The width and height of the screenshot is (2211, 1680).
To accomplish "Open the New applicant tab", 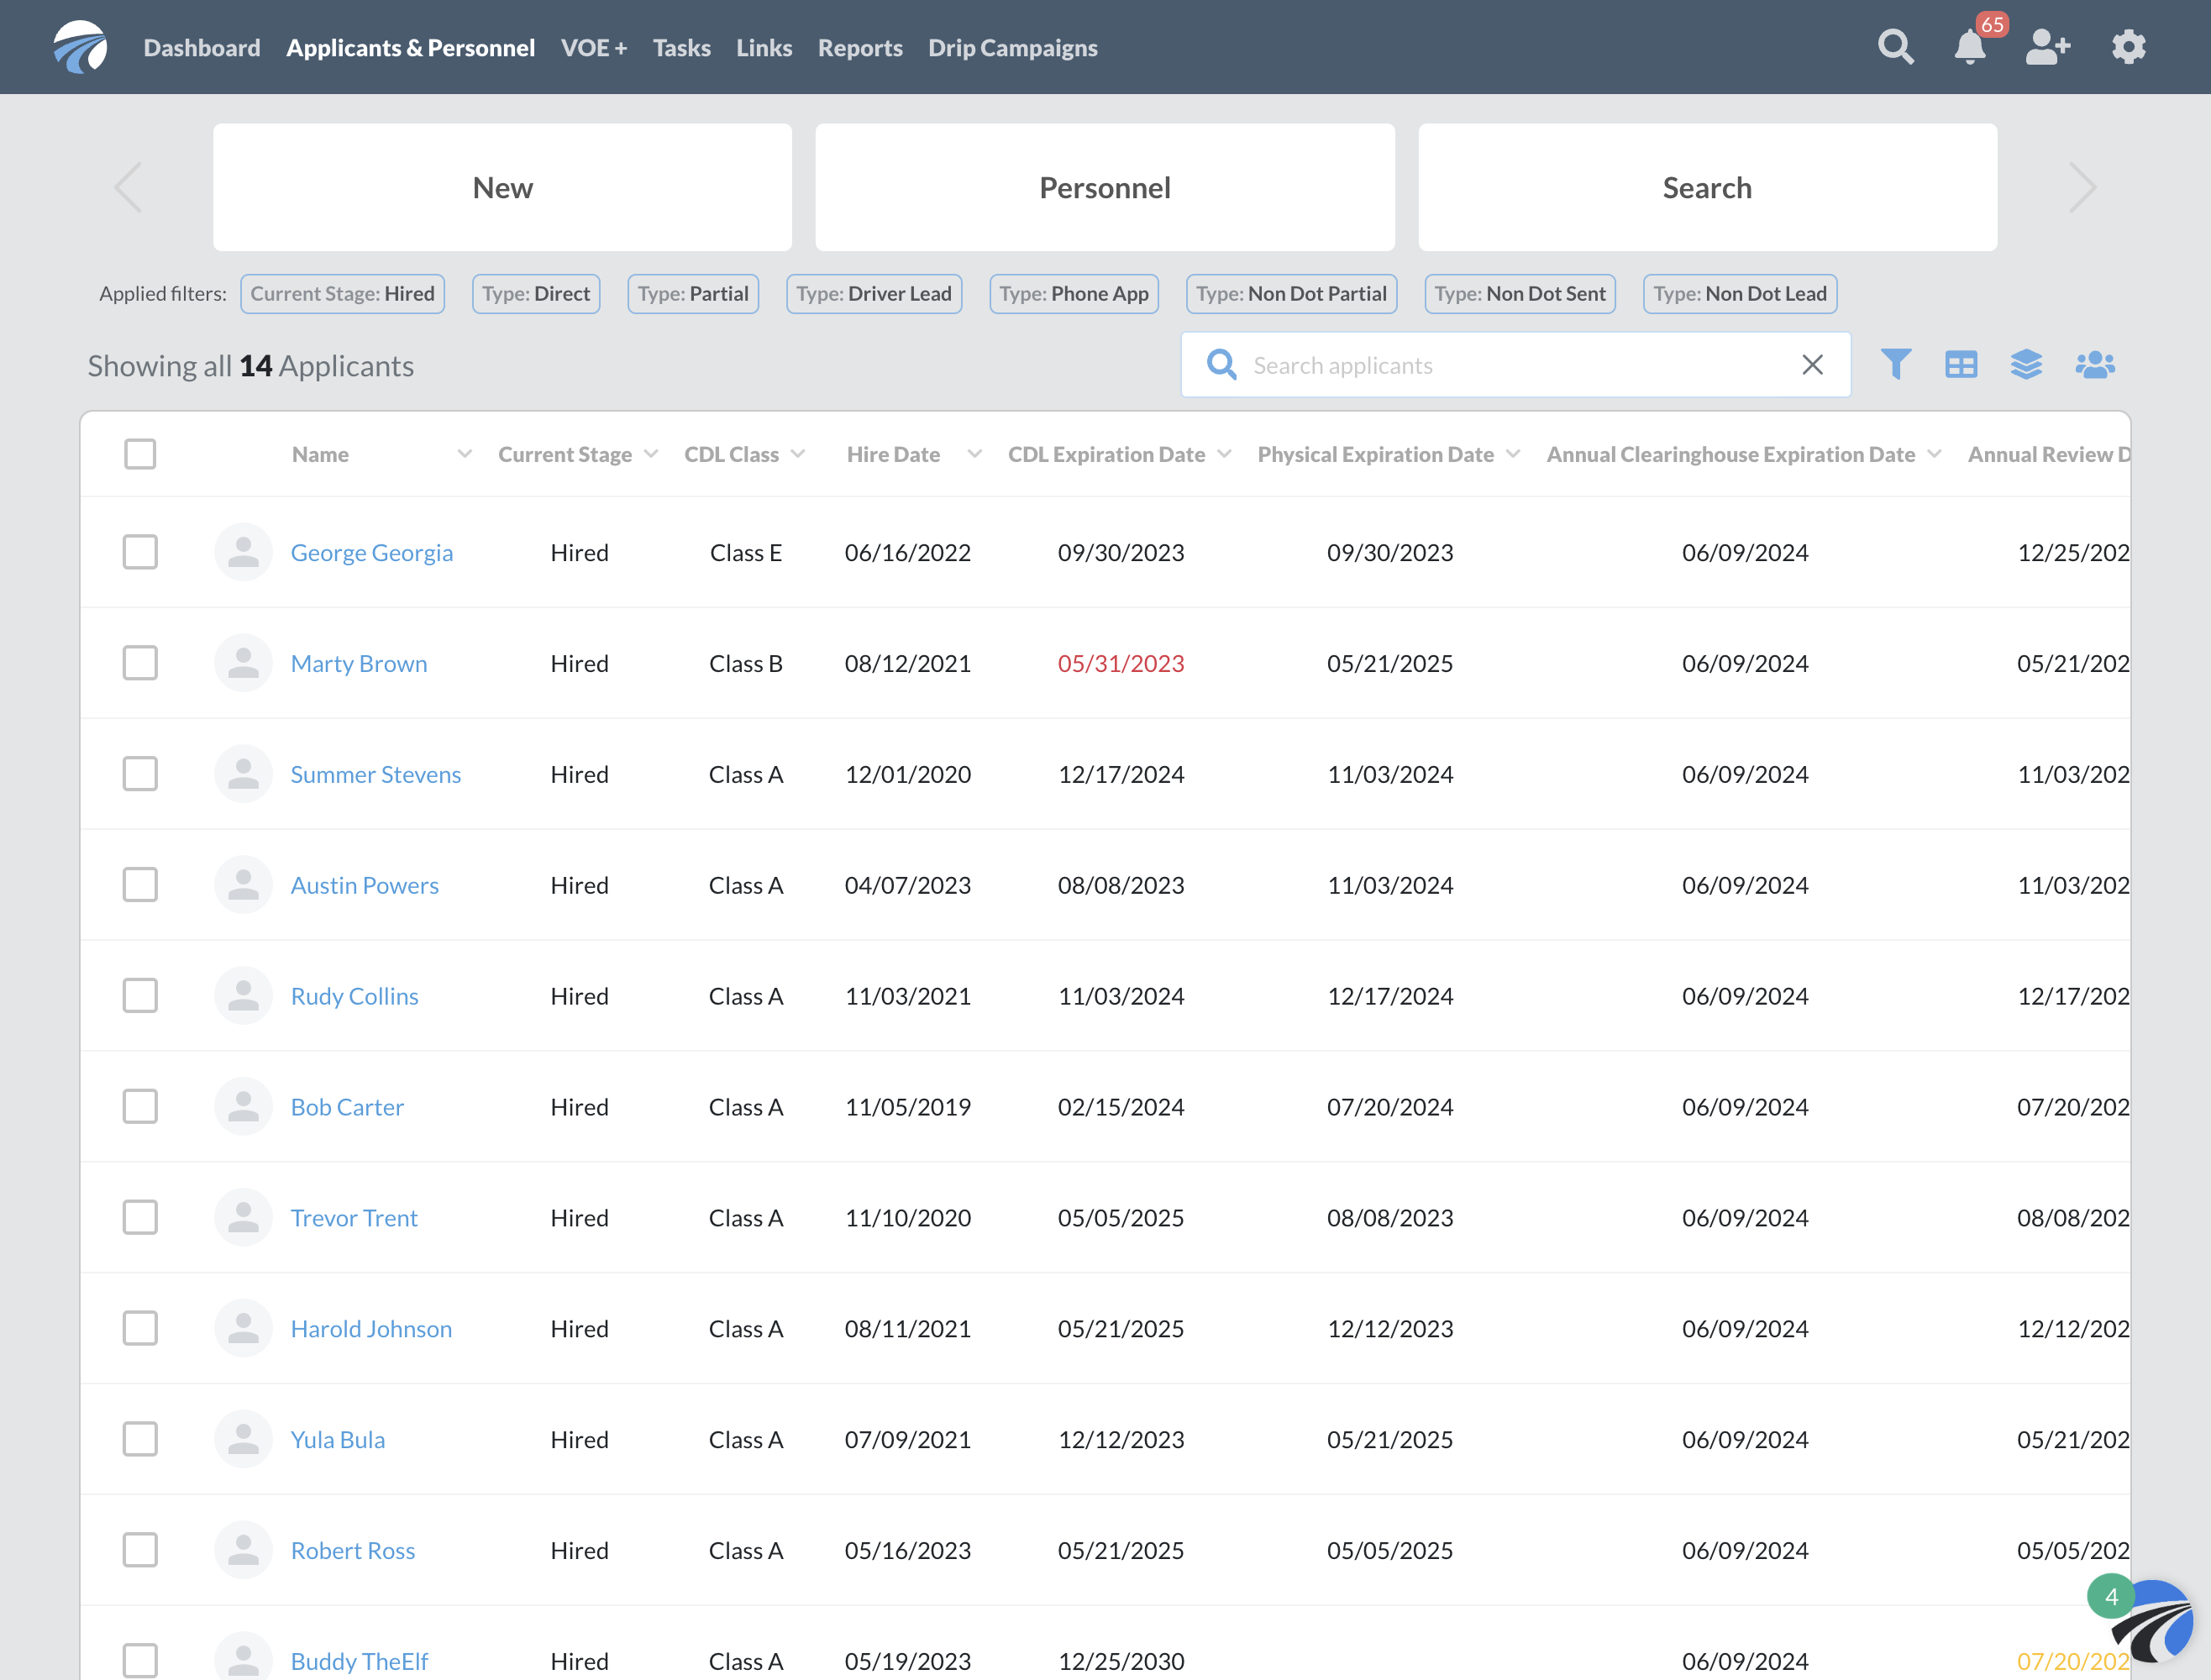I will tap(503, 187).
